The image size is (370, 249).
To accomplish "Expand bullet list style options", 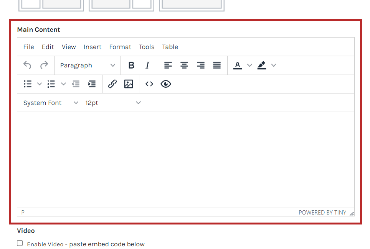I will tap(40, 84).
